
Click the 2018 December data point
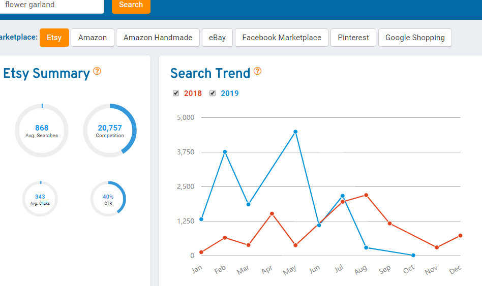click(460, 236)
